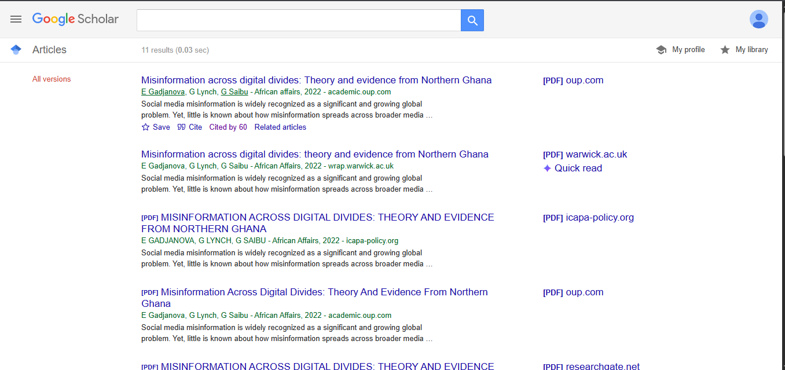Image resolution: width=785 pixels, height=370 pixels.
Task: Click 'African affairs, 2022 - academic.oup.com' text
Action: [x=322, y=92]
